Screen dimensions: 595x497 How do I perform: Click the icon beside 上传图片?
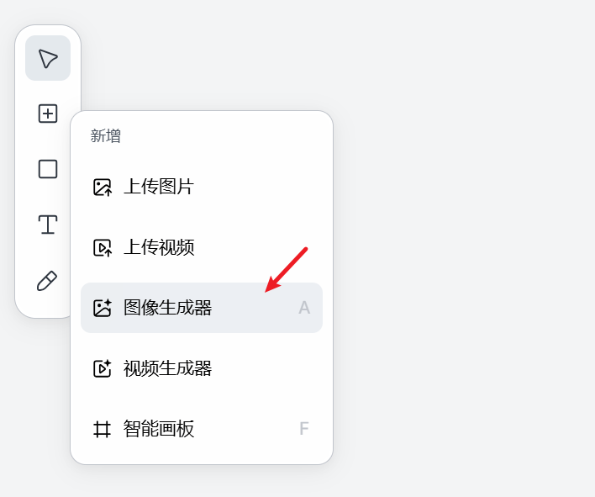click(x=103, y=187)
